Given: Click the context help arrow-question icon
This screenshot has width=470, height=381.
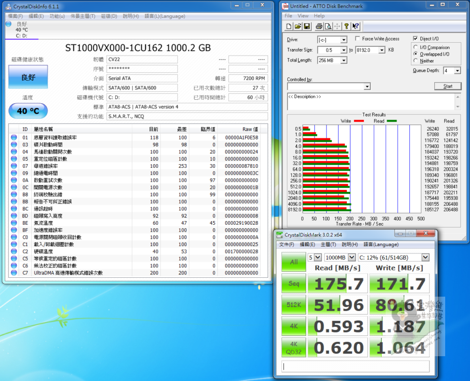Looking at the screenshot, I should pyautogui.click(x=355, y=26).
